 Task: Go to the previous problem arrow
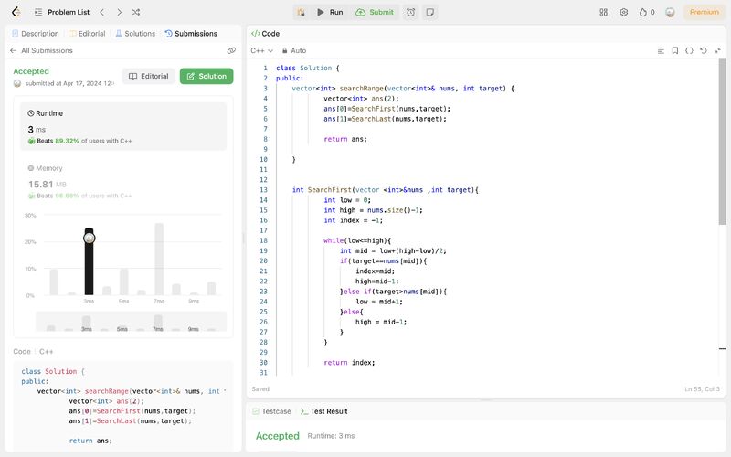(x=102, y=12)
